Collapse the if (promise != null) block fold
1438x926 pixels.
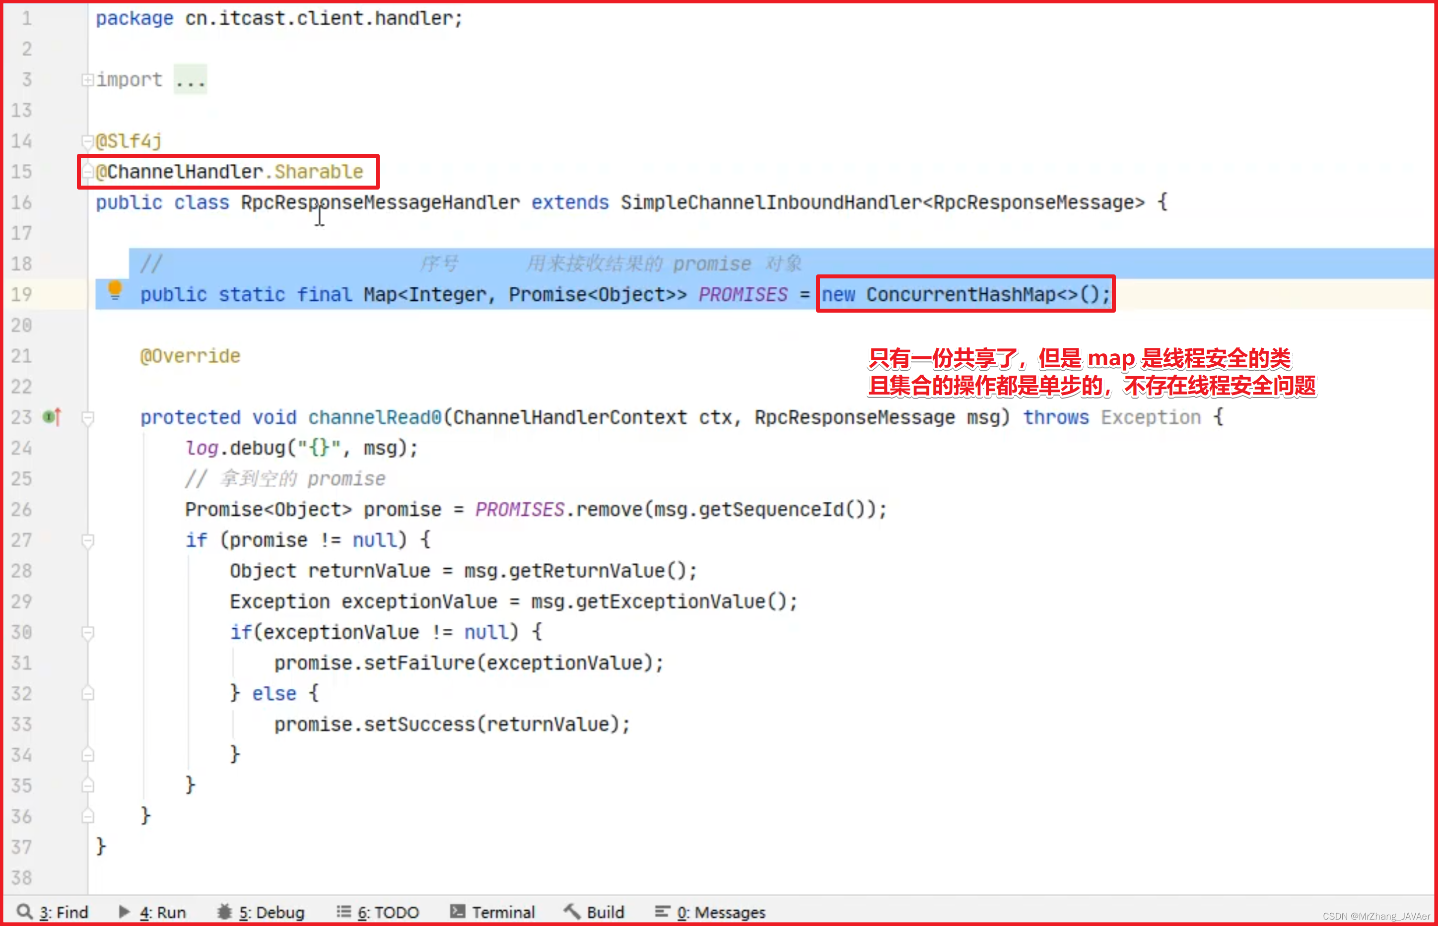pyautogui.click(x=88, y=540)
